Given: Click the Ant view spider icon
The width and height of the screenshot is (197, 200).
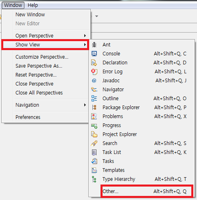Looking at the screenshot, I should 94,45.
